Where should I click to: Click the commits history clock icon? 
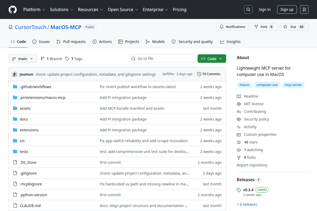click(x=199, y=74)
